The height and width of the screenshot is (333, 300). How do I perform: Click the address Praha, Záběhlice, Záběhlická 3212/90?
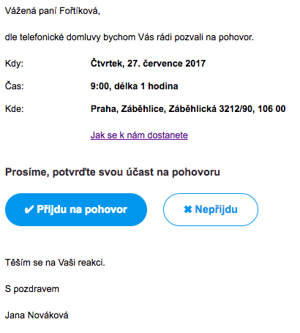pyautogui.click(x=173, y=109)
